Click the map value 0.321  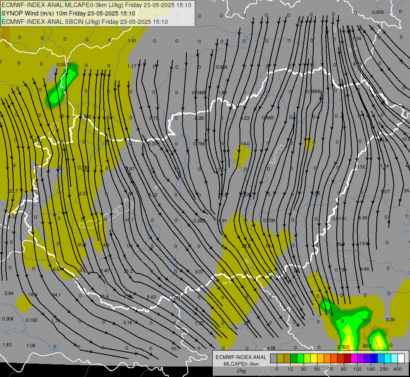click(343, 347)
